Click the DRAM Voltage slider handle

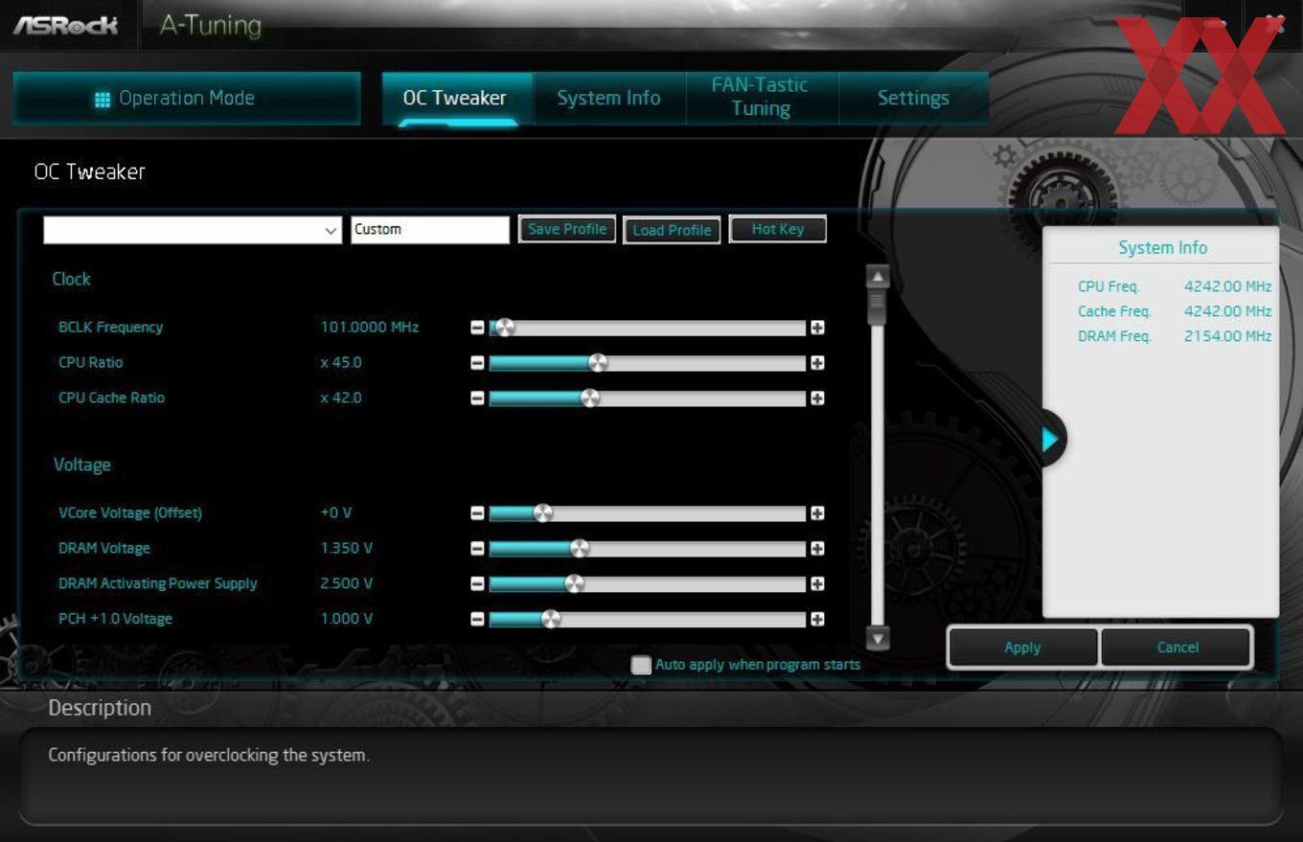pyautogui.click(x=579, y=549)
